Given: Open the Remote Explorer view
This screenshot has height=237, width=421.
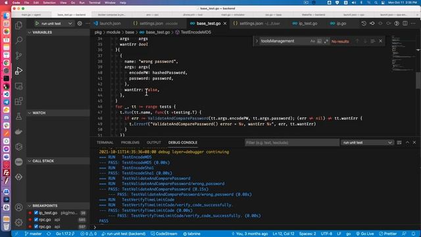Looking at the screenshot, I should coord(18,86).
